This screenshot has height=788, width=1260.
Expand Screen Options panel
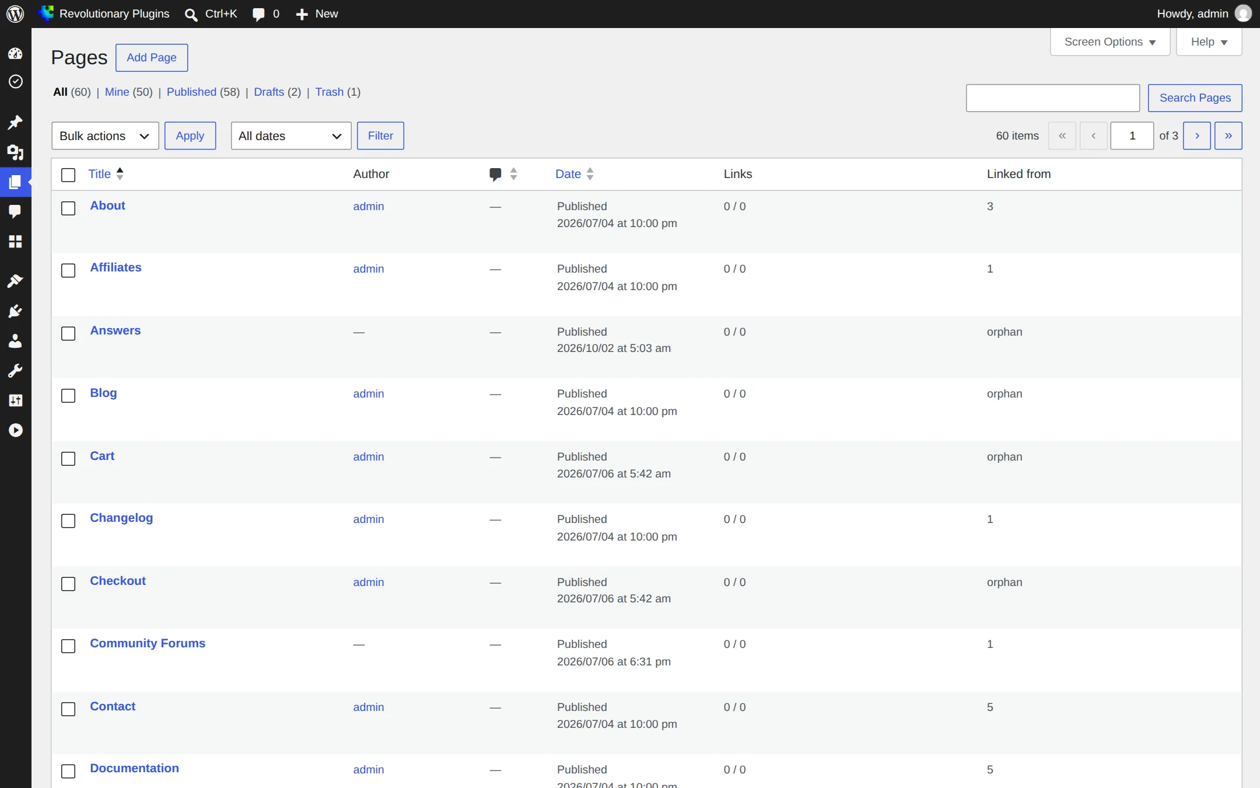[x=1109, y=42]
